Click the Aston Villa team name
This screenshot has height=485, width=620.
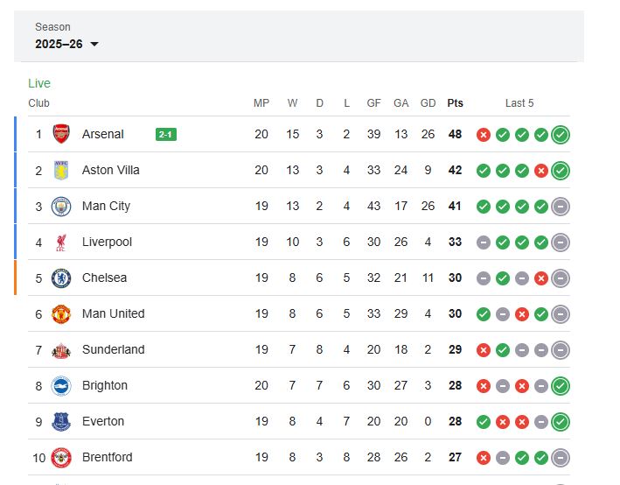[x=110, y=170]
